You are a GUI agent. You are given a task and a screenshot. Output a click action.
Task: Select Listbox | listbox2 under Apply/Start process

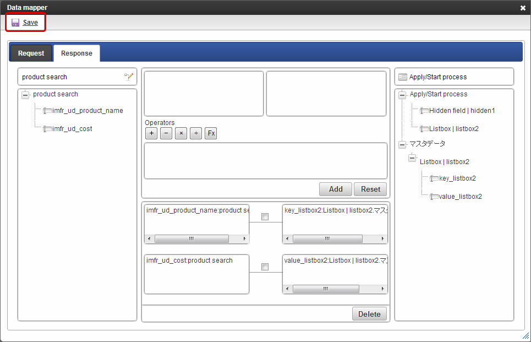(454, 129)
